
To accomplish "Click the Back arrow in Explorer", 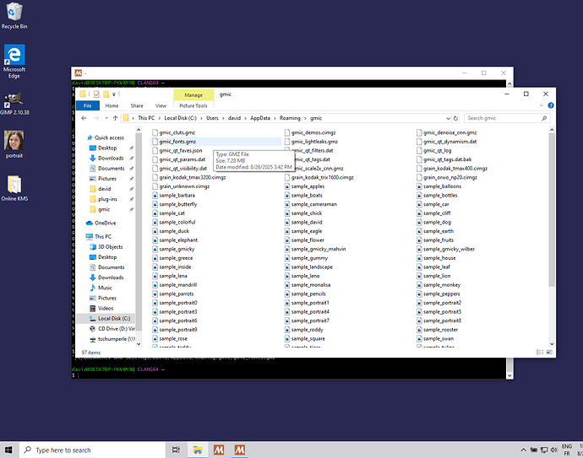I will 84,118.
